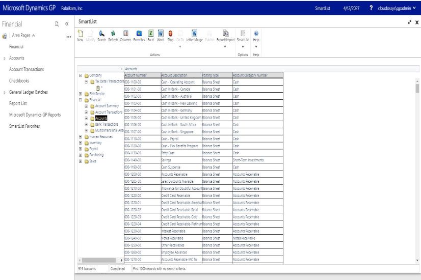Collapse the Financial tree folder
The image size is (421, 280).
[x=81, y=100]
